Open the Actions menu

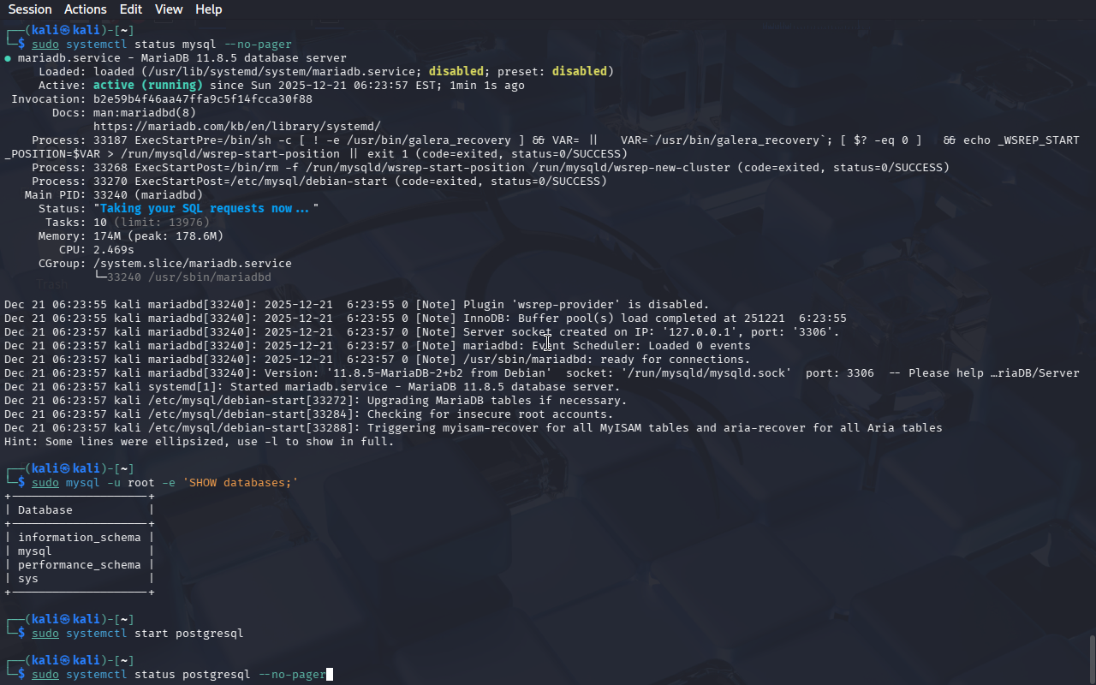click(x=86, y=9)
